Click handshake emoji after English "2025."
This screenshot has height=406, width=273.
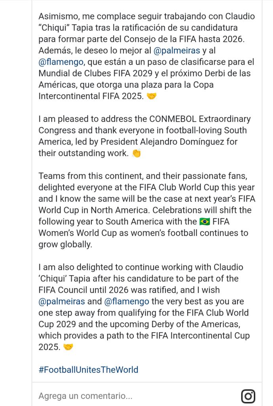(x=68, y=347)
